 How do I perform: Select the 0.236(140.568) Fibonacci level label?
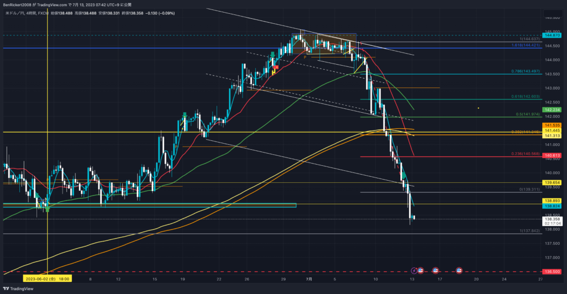click(525, 154)
